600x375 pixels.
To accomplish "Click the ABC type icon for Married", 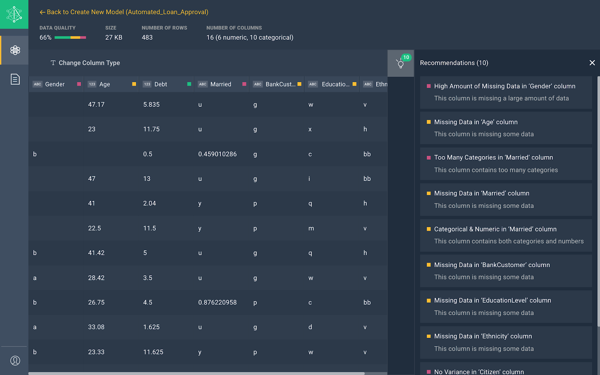I will (202, 84).
